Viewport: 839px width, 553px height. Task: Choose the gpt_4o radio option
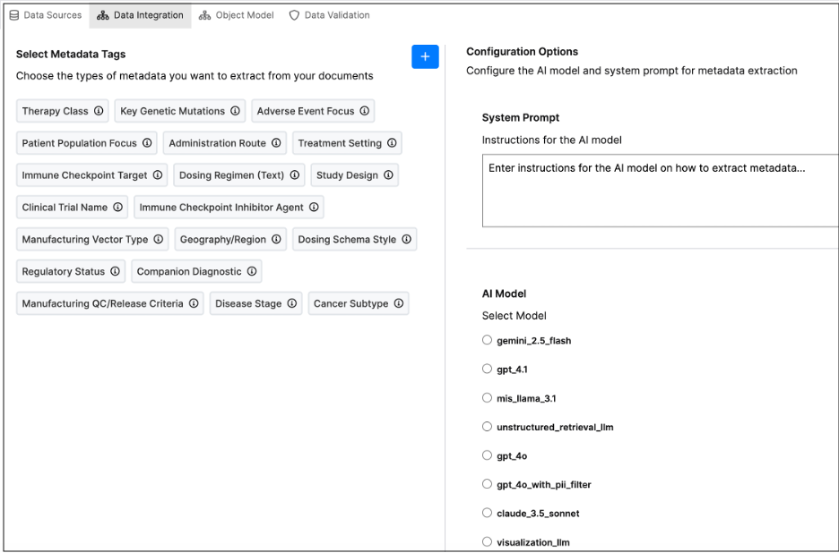click(488, 455)
